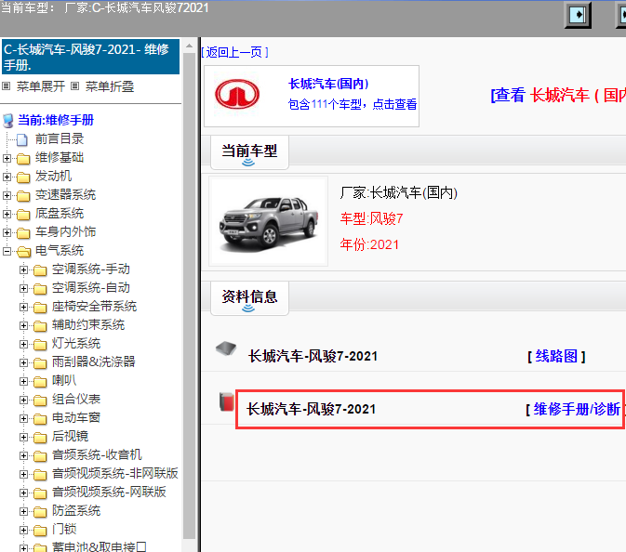Expand the 发动机 tree node

[7, 177]
